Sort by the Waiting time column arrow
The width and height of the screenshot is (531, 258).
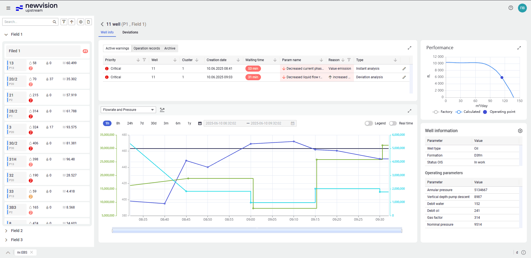[x=275, y=60]
